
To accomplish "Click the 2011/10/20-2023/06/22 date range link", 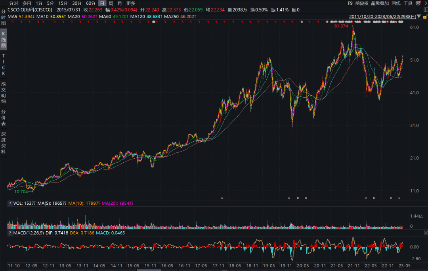I will pyautogui.click(x=382, y=16).
